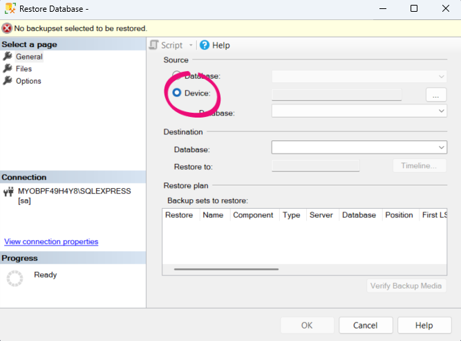The height and width of the screenshot is (341, 461).
Task: Switch to the Files page
Action: (x=23, y=68)
